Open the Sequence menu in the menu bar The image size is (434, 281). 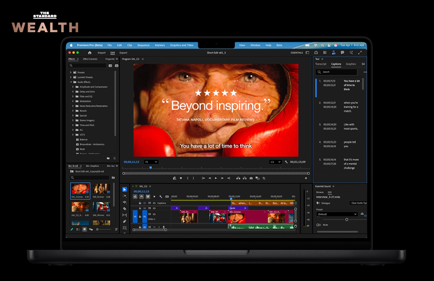(x=143, y=45)
